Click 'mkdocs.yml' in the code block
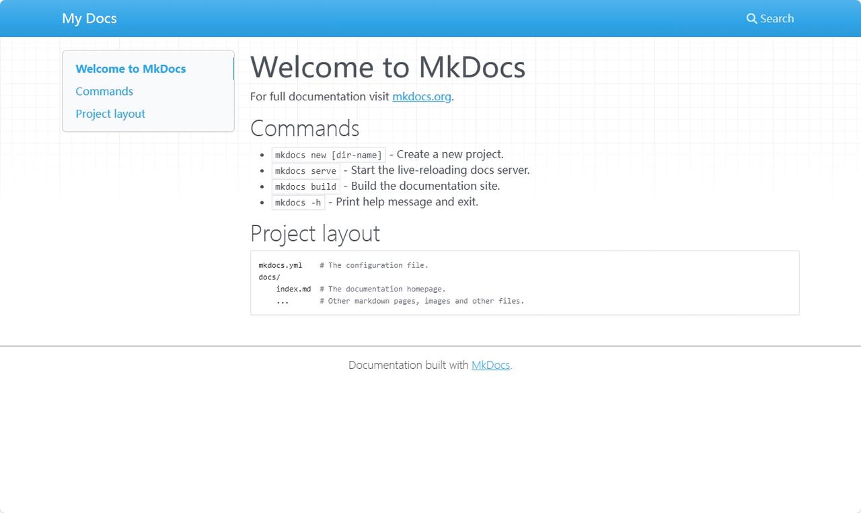This screenshot has width=861, height=513. click(280, 265)
